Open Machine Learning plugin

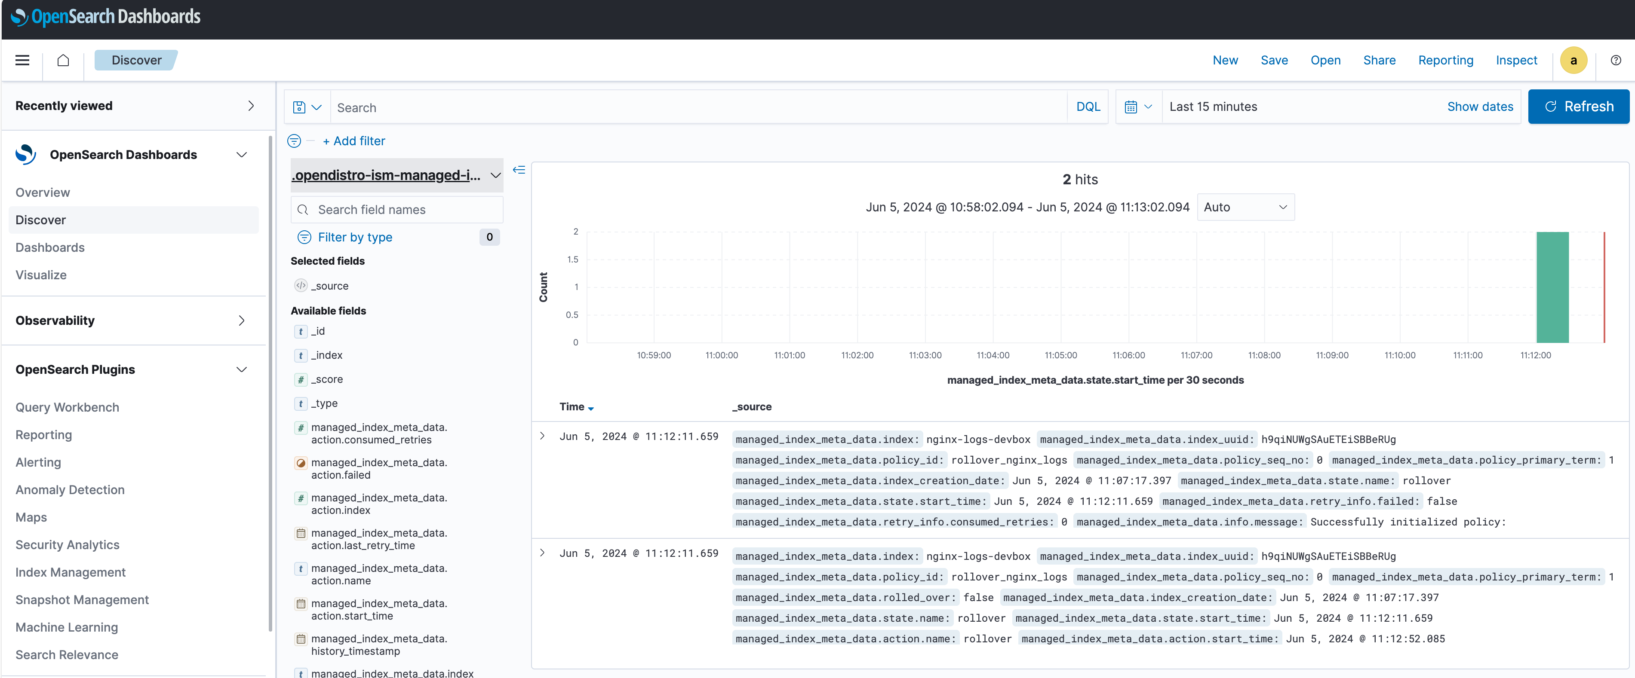click(67, 628)
